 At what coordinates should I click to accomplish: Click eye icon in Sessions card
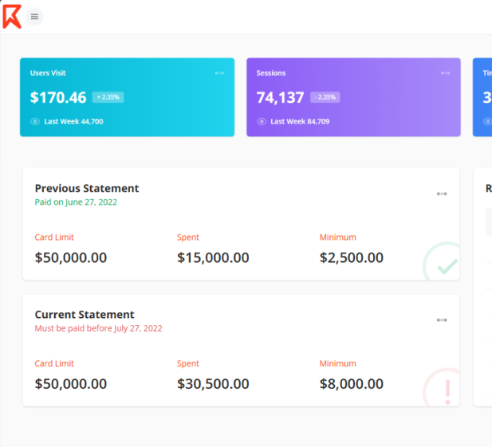tap(261, 122)
